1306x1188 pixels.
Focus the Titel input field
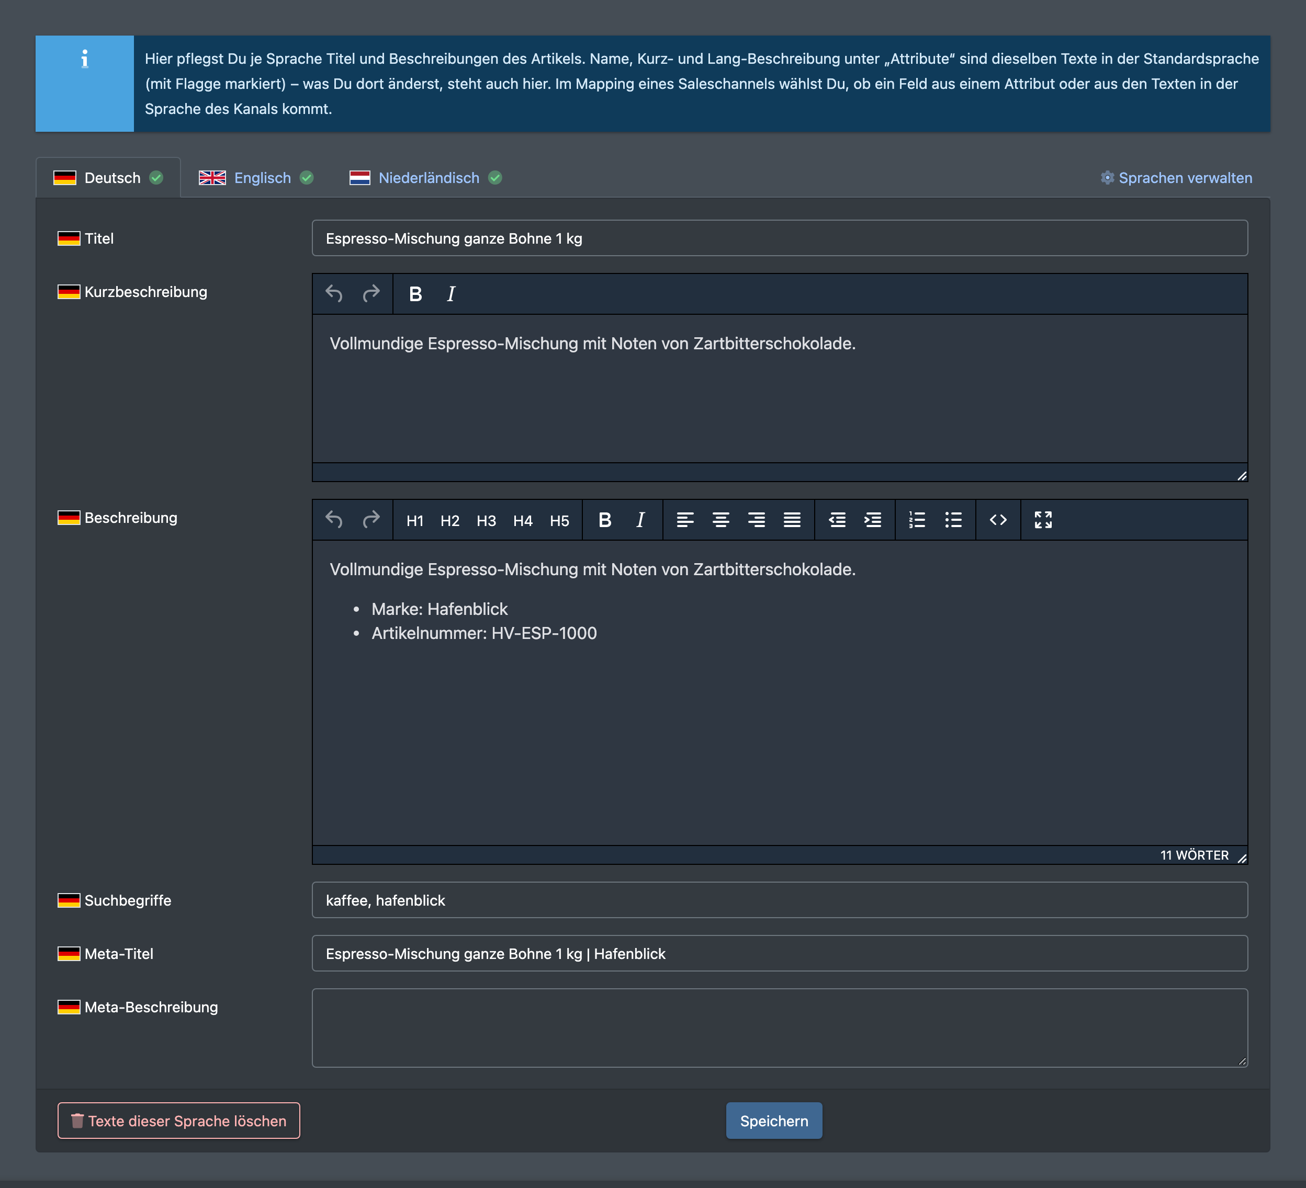click(780, 238)
